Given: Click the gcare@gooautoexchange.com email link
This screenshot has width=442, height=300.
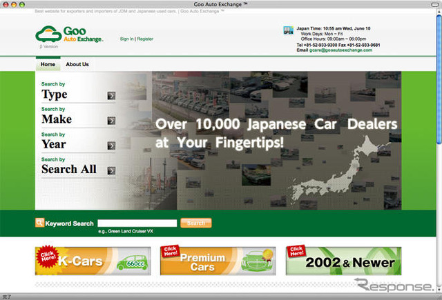Looking at the screenshot, I should click(340, 50).
